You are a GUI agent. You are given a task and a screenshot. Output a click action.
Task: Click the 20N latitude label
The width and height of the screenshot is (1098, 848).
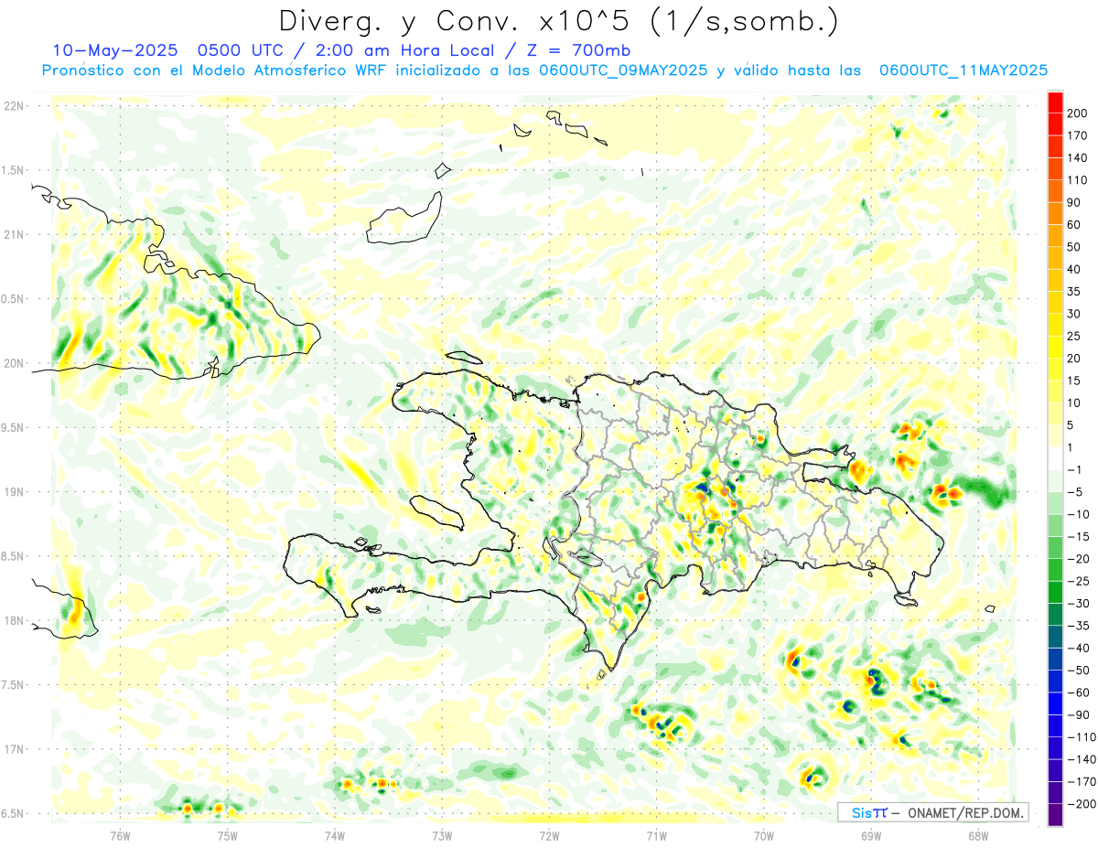pos(14,363)
